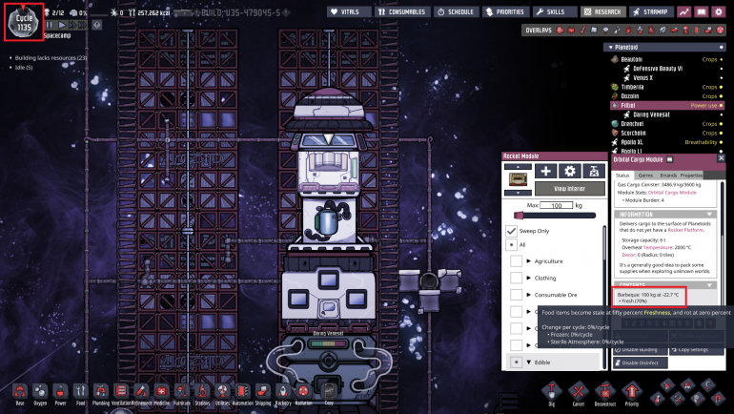Open the Rocketry build category
Image resolution: width=734 pixels, height=414 pixels.
point(283,391)
